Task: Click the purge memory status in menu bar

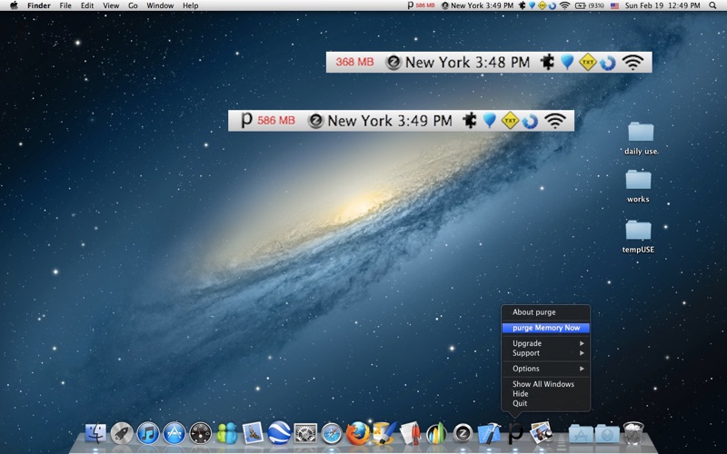Action: coord(421,5)
